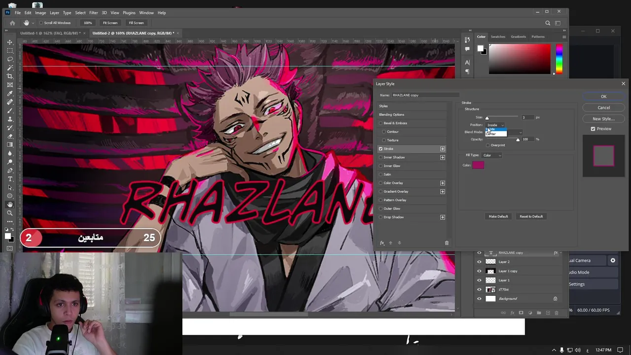Image resolution: width=631 pixels, height=355 pixels.
Task: Open the stroke Color swatch picker
Action: (478, 165)
